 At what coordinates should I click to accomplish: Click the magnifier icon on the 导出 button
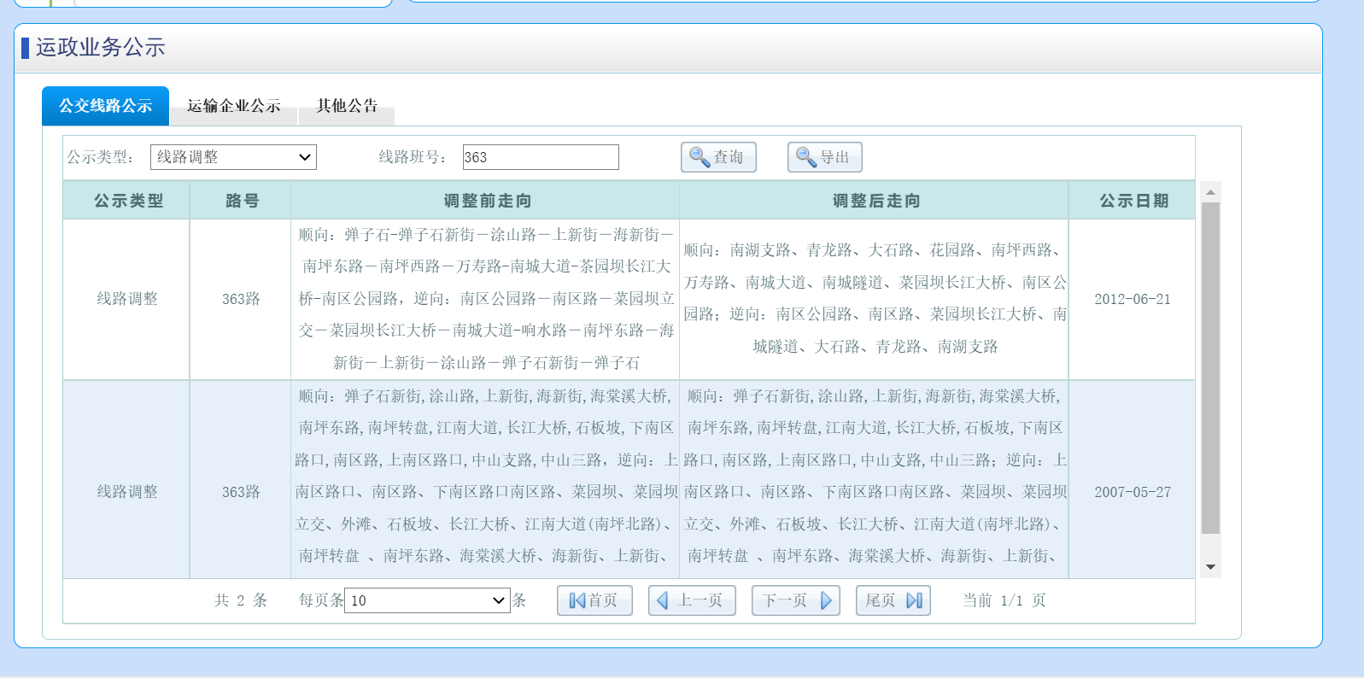pos(806,157)
